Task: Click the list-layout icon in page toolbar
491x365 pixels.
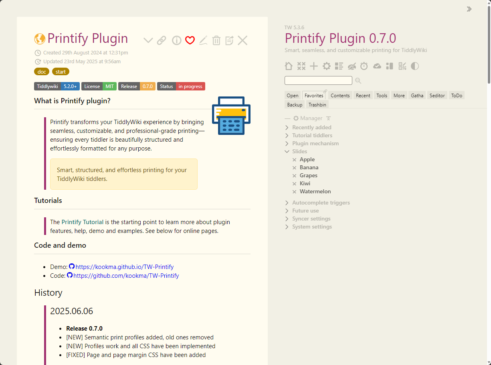Action: (339, 66)
